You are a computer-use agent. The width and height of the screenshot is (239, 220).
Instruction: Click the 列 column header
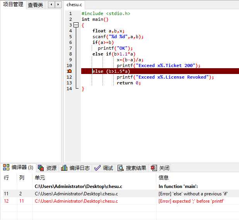22,178
